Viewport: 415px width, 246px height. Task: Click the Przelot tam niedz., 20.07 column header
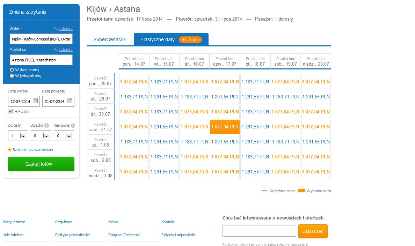316,61
